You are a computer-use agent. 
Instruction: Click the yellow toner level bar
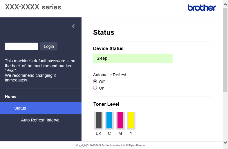(131, 121)
